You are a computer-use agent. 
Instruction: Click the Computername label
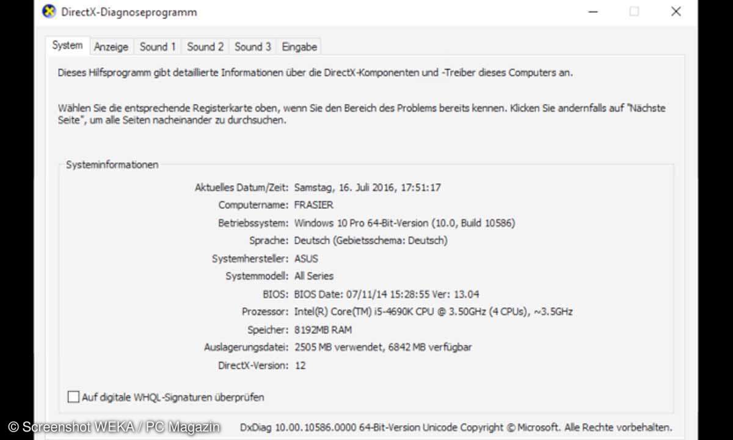(253, 205)
